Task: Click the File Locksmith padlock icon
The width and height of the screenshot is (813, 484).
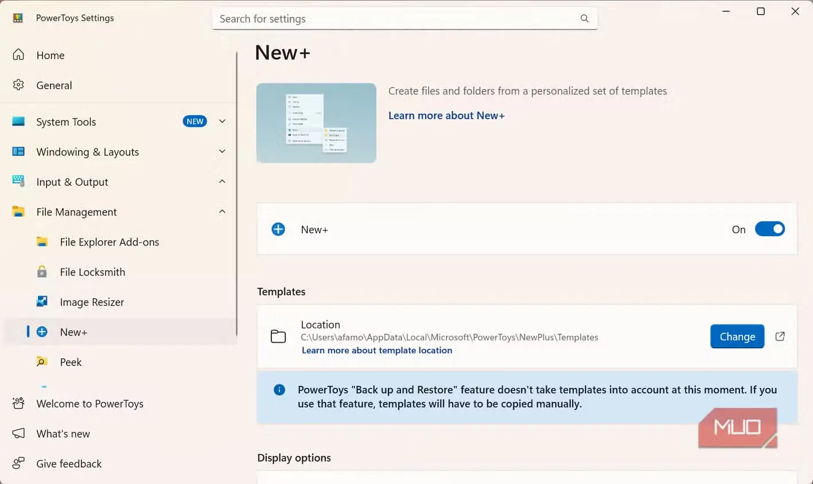Action: click(x=42, y=271)
